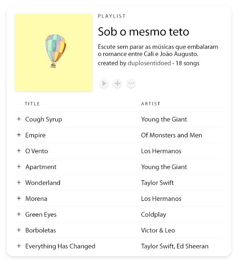Viewport: 238px width, 260px height.
Task: Add Everything Has Changed using plus icon
Action: point(19,246)
